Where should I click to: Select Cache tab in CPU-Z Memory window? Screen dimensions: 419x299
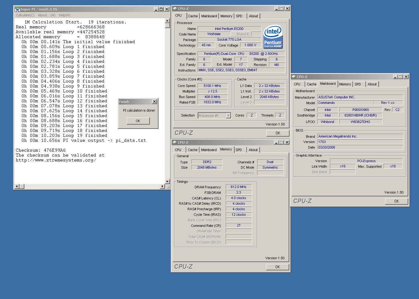click(x=193, y=150)
